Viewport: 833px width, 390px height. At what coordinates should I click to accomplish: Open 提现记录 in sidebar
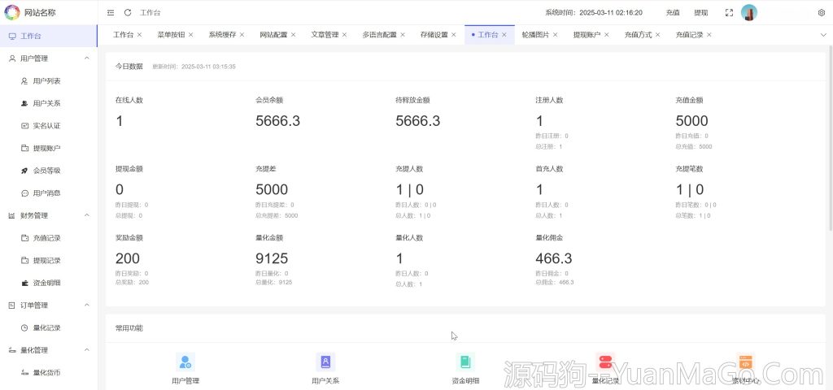coord(49,261)
